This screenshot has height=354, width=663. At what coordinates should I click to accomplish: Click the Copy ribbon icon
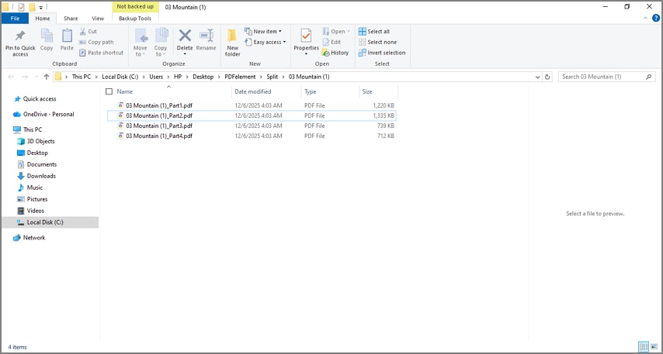click(47, 36)
